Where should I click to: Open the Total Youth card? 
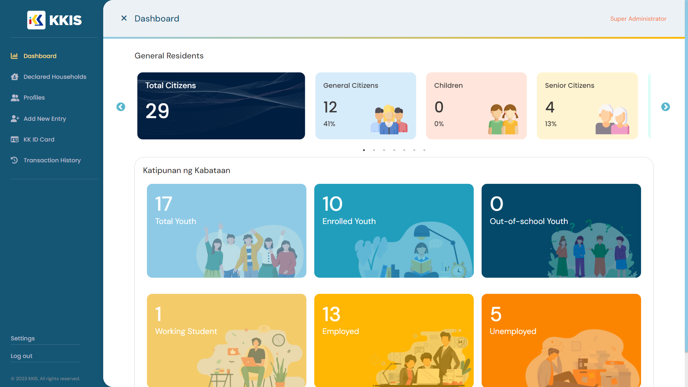(226, 231)
